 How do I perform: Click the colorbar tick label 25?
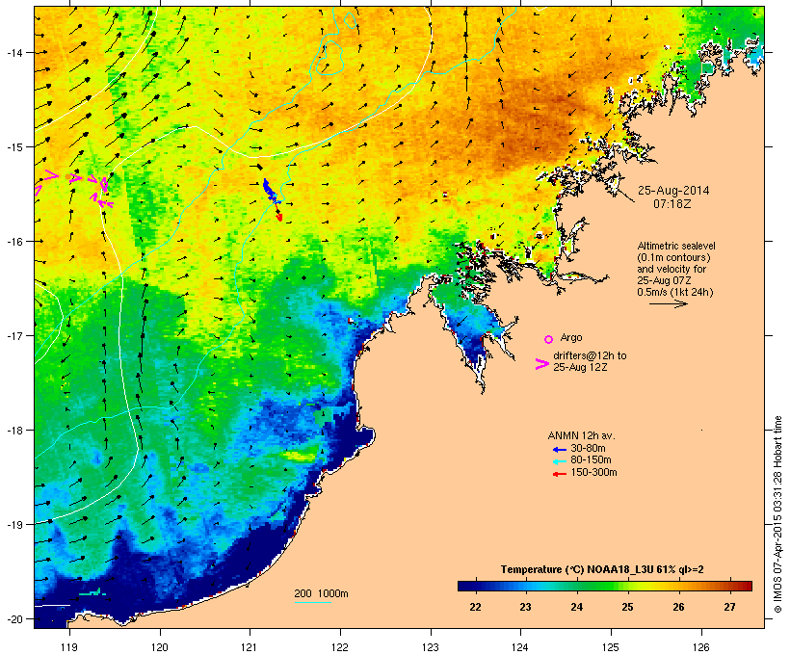[627, 607]
